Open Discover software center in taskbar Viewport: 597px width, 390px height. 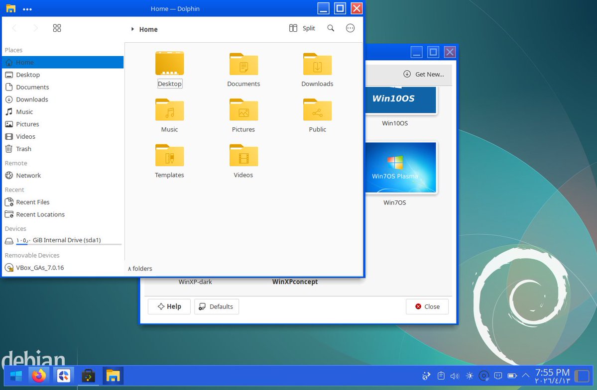[88, 376]
